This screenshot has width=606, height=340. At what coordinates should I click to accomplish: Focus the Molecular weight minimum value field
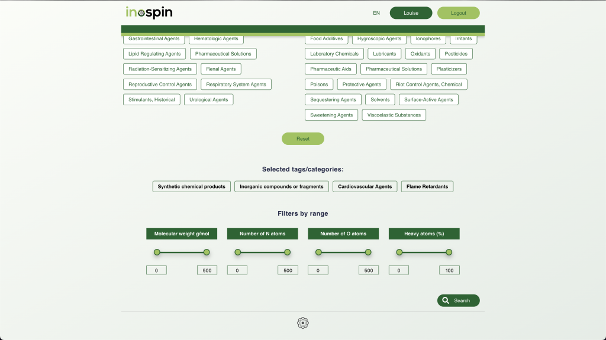click(156, 270)
